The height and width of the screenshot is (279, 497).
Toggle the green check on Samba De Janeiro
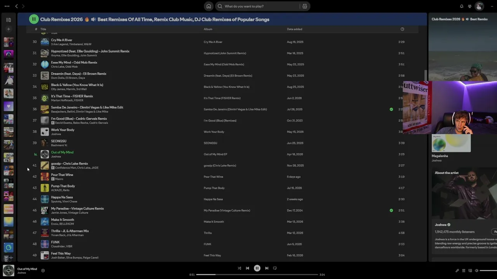pos(391,109)
